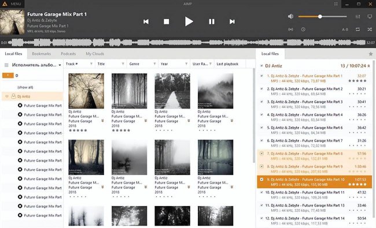
Task: Rate Future Garage Mix Part 10 stars
Action: [357, 185]
